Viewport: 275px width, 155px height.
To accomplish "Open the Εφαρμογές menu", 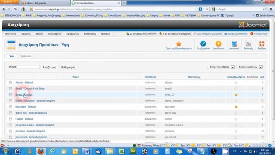I will [x=73, y=34].
